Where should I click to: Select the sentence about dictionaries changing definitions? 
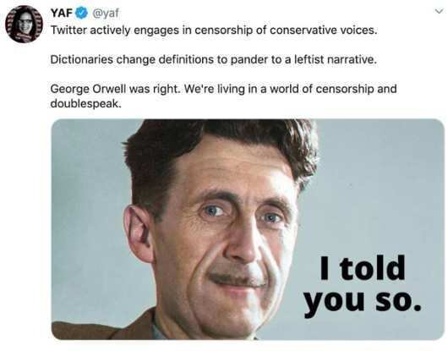[214, 59]
